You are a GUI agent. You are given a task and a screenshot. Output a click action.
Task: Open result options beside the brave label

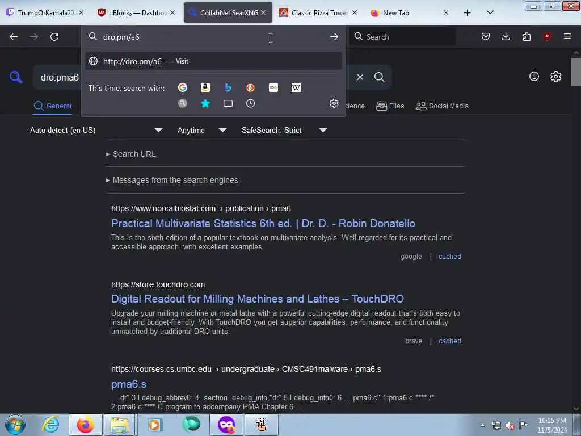coord(431,341)
